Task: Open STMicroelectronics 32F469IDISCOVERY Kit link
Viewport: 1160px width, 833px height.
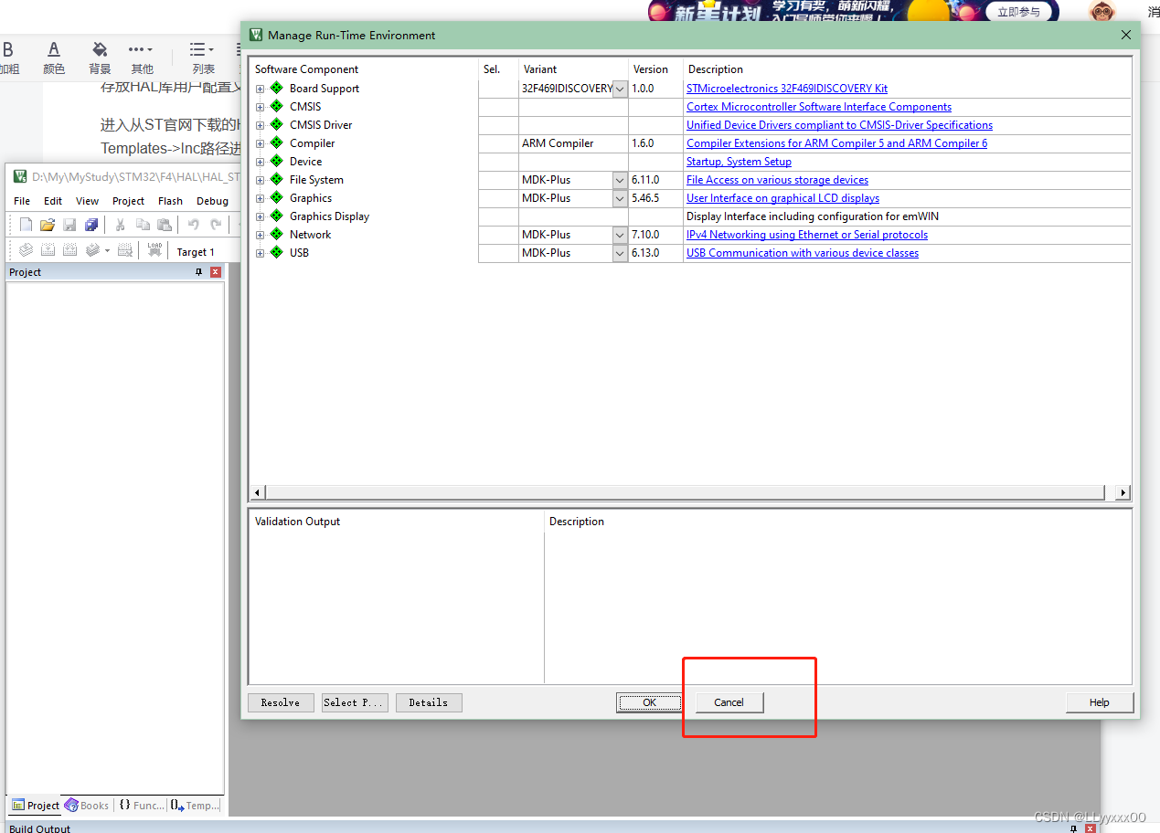Action: [787, 89]
